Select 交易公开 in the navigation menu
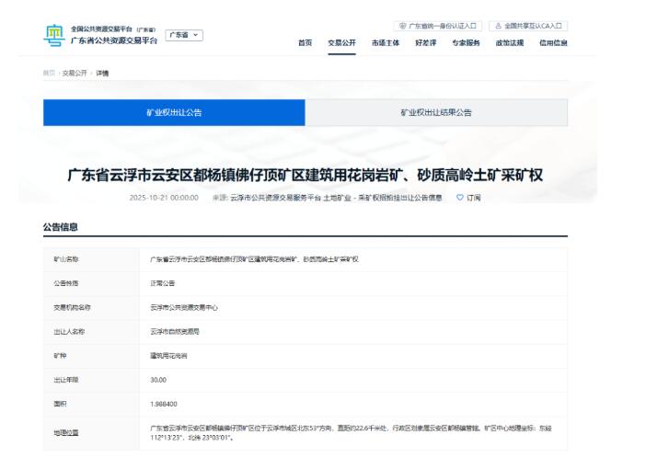This screenshot has height=469, width=646. [341, 43]
